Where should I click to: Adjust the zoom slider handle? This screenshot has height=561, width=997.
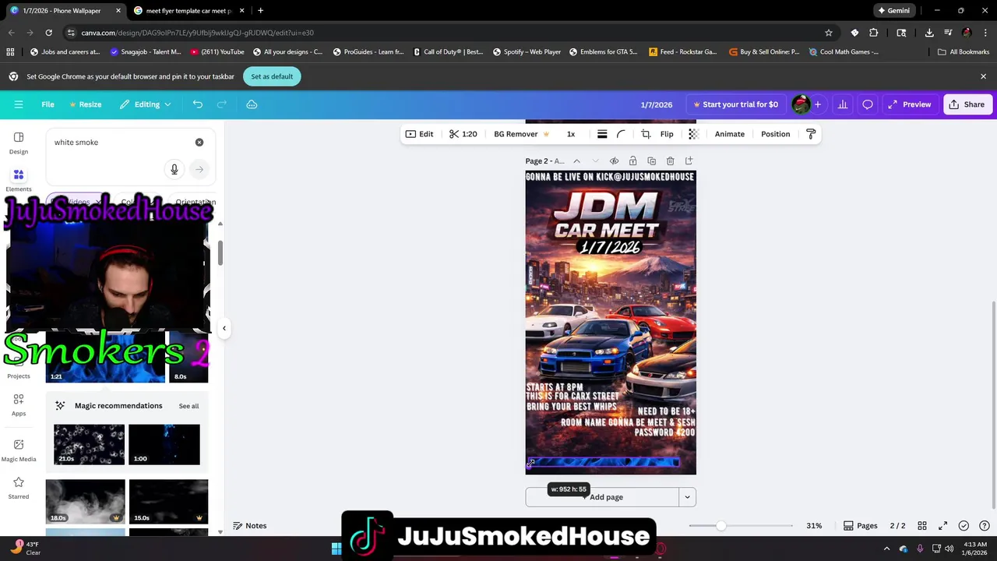pyautogui.click(x=721, y=526)
